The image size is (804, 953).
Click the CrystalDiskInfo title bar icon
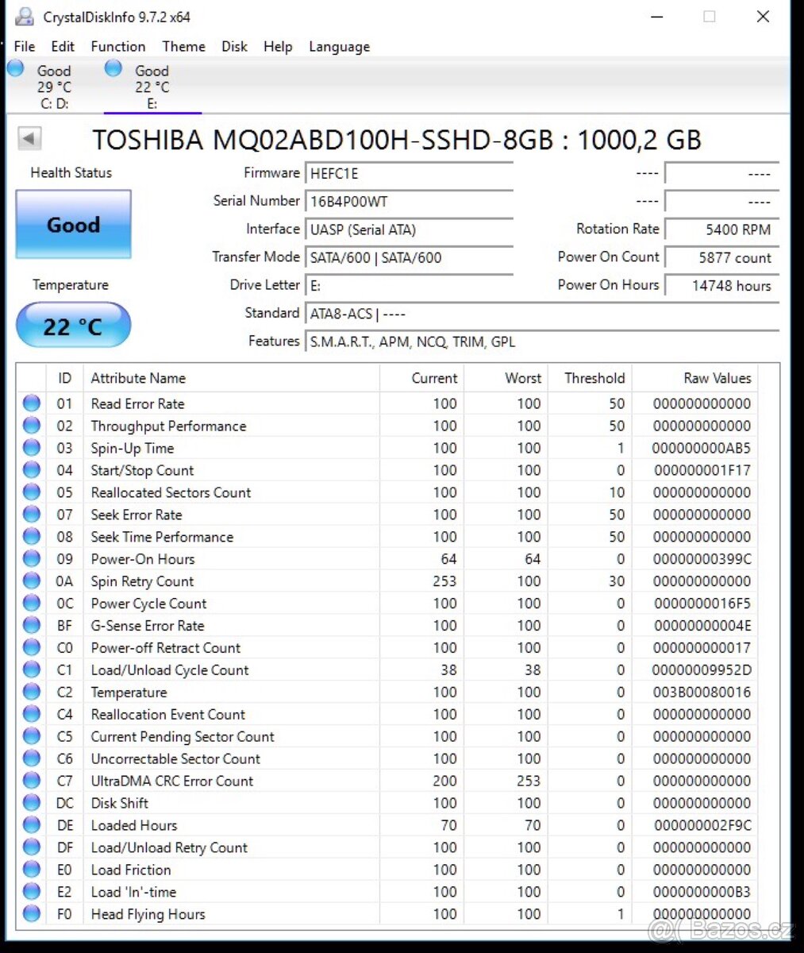[25, 17]
